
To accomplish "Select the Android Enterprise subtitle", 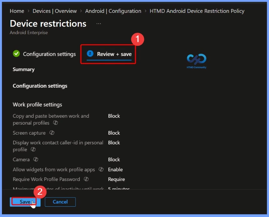I will 28,33.
